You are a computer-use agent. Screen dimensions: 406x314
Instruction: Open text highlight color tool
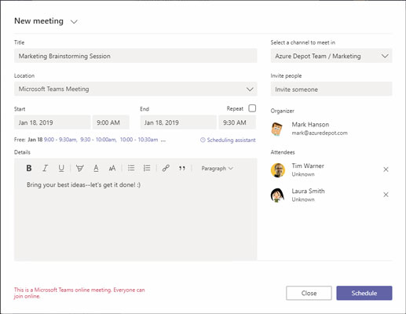[80, 168]
